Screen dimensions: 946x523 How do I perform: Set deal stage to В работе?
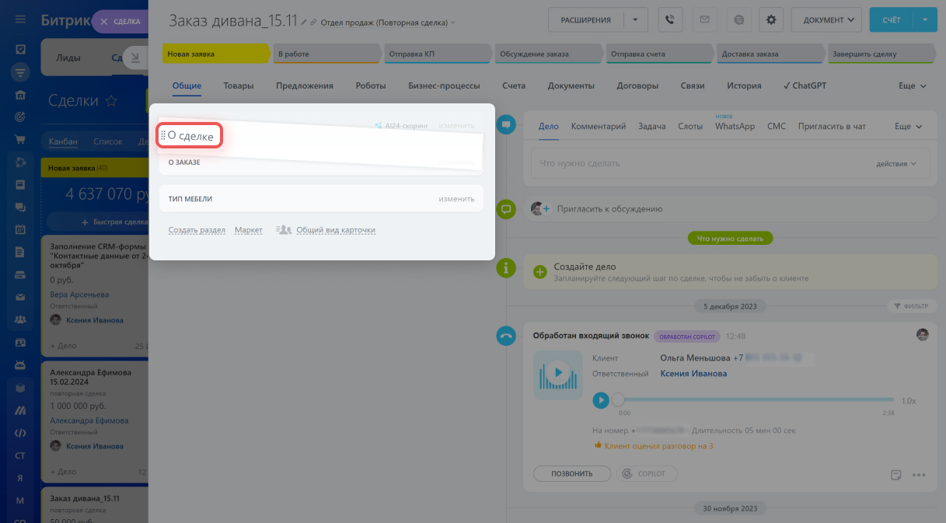click(x=326, y=54)
